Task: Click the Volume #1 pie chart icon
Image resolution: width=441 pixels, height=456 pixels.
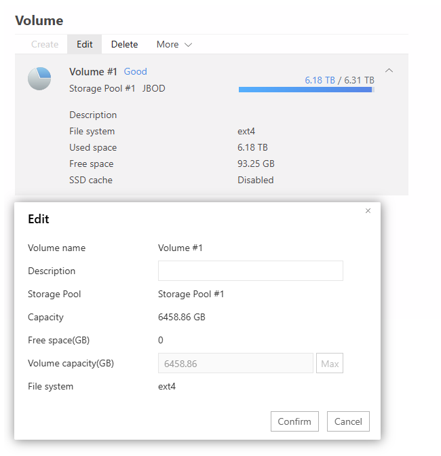Action: (x=39, y=79)
